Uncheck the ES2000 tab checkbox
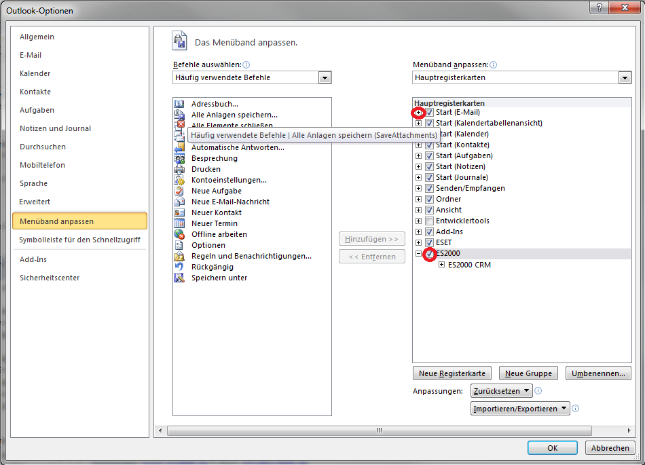 429,254
